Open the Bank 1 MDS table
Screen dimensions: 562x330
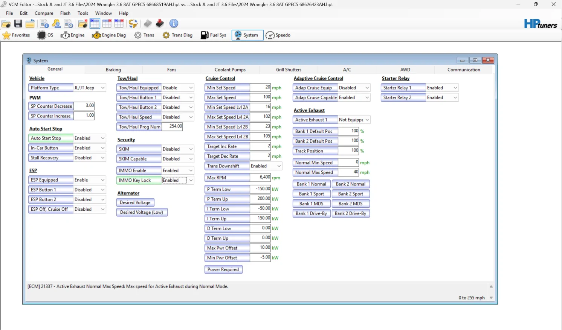[x=312, y=204]
